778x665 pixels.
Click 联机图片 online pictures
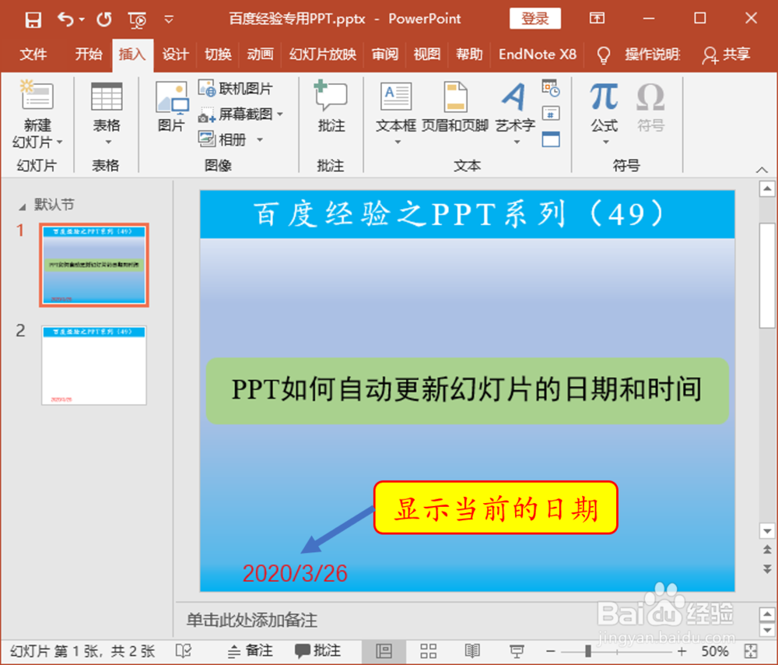point(235,89)
